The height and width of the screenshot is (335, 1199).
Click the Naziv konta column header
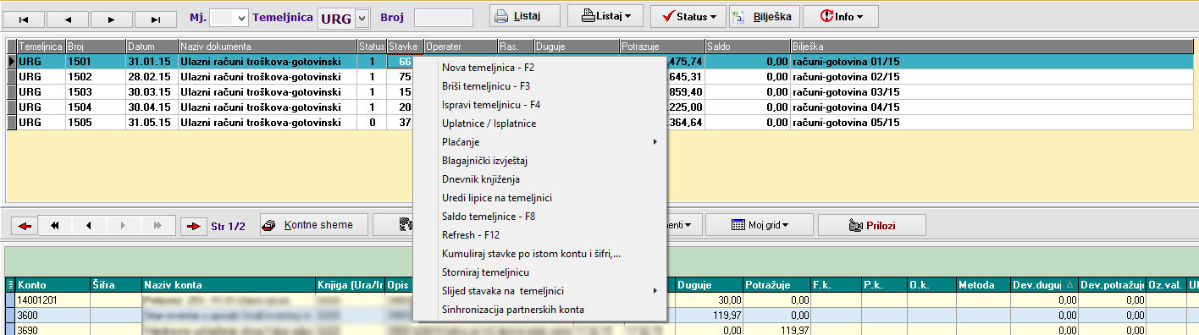coord(228,285)
